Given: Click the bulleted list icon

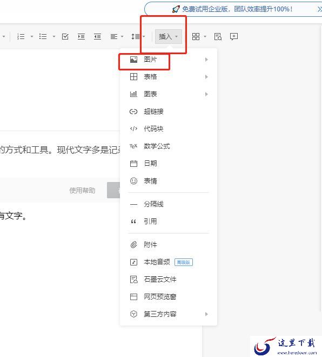Looking at the screenshot, I should tap(43, 36).
